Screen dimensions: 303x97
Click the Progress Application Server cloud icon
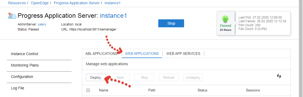pyautogui.click(x=12, y=15)
